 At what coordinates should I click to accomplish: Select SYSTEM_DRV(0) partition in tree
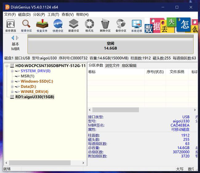click(36, 71)
